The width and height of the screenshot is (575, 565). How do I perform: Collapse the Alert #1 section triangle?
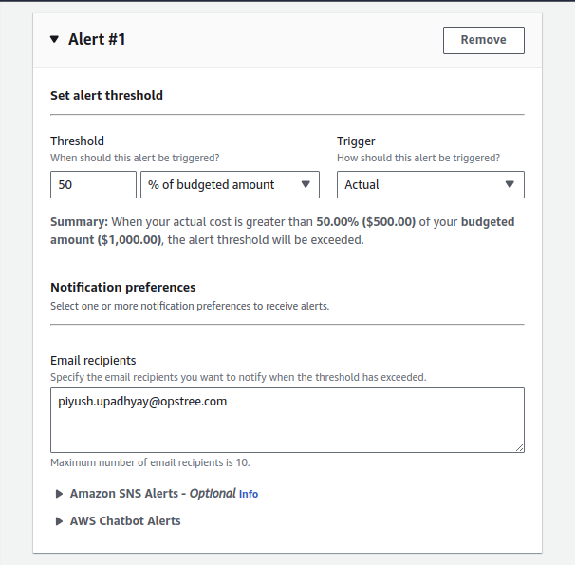55,40
